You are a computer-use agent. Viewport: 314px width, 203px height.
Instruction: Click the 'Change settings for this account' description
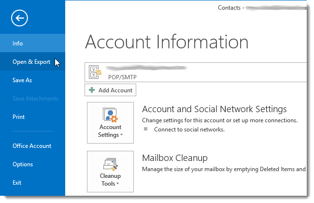(x=220, y=120)
